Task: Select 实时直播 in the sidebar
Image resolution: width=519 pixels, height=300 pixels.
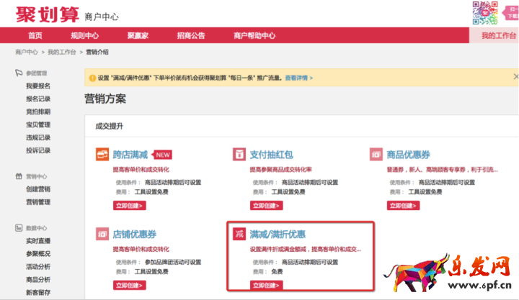Action: coord(38,241)
